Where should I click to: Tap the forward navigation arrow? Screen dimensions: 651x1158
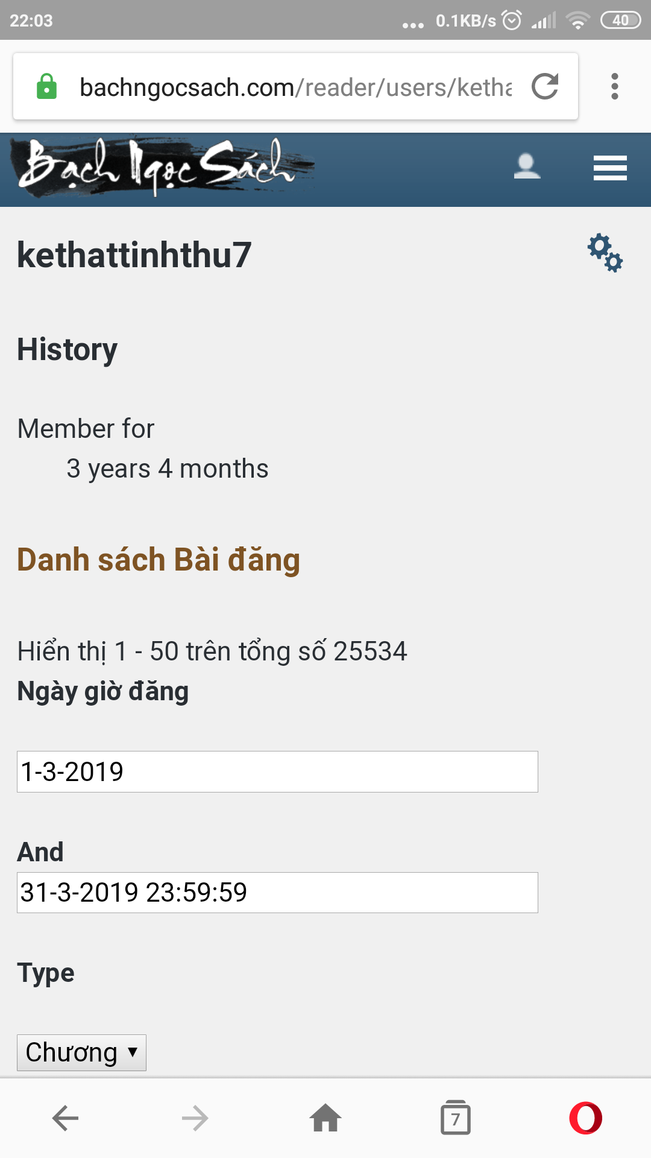tap(195, 1116)
